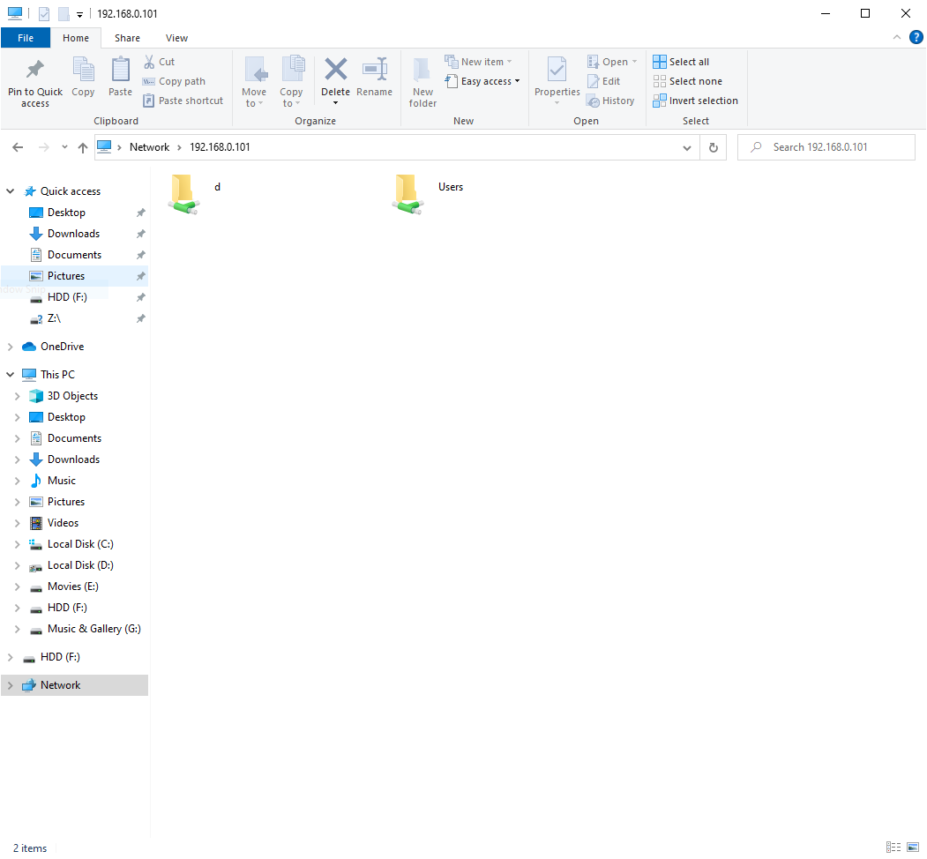Screen dimensions: 927x859
Task: Switch to details view in status bar
Action: point(893,848)
